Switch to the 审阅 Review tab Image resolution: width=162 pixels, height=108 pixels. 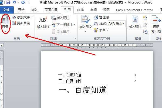tap(93, 10)
